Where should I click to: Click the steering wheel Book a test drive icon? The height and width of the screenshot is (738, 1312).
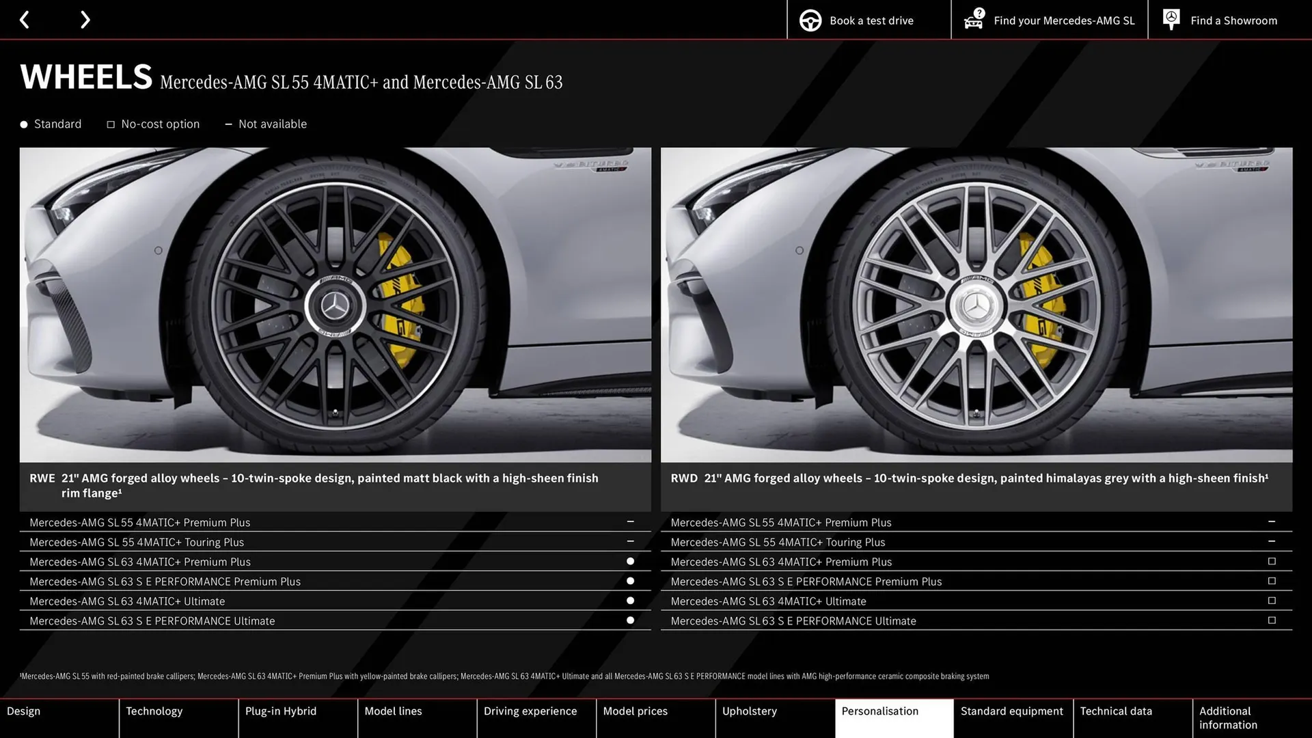(810, 20)
